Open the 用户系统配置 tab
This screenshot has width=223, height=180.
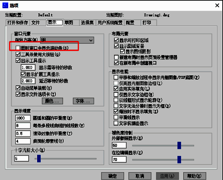point(110,23)
